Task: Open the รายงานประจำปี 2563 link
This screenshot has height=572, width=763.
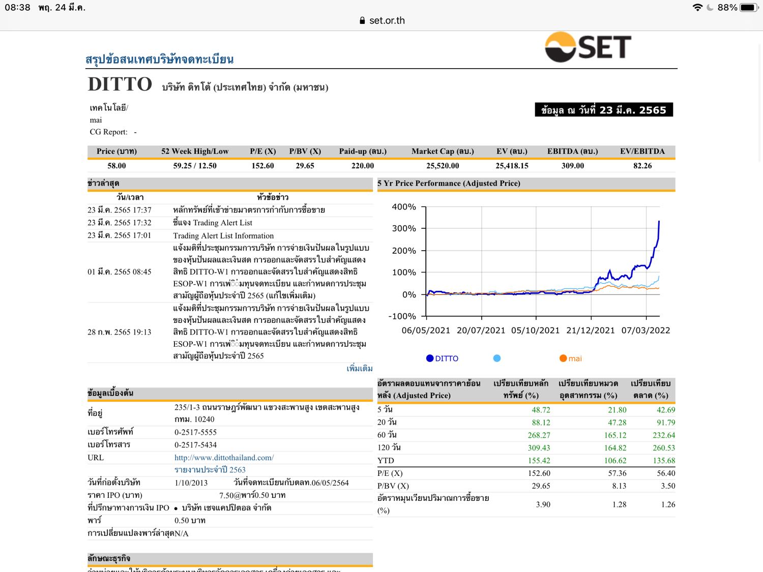Action: tap(210, 470)
